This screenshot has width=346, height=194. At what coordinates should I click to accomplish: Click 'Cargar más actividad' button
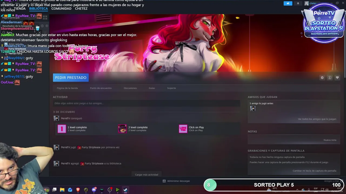tap(147, 175)
